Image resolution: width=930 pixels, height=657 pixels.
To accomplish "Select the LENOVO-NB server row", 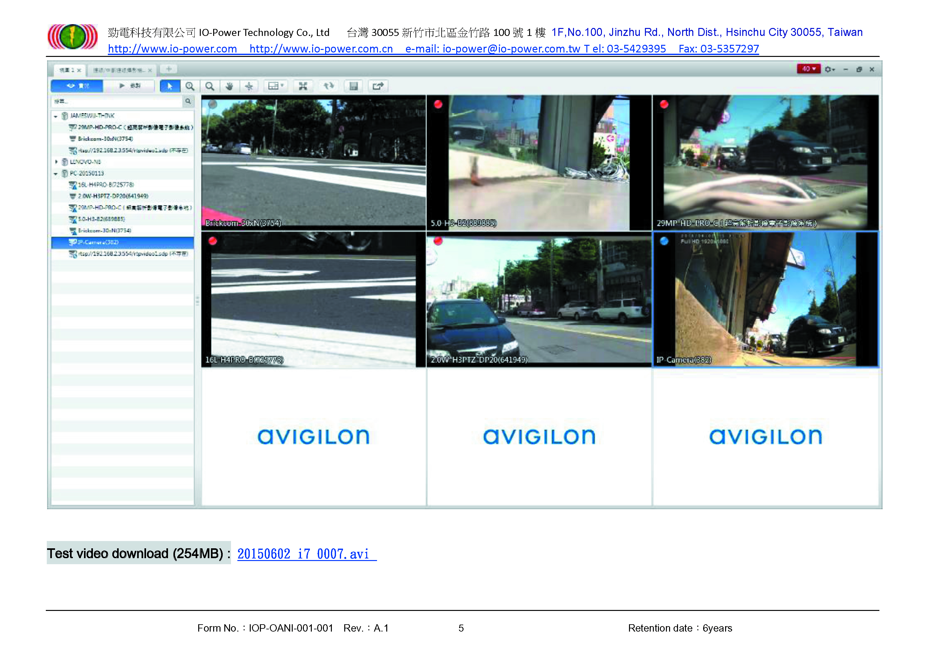I will [x=123, y=162].
